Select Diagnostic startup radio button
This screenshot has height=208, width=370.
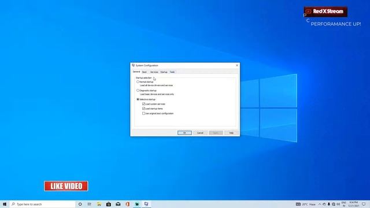click(x=138, y=91)
